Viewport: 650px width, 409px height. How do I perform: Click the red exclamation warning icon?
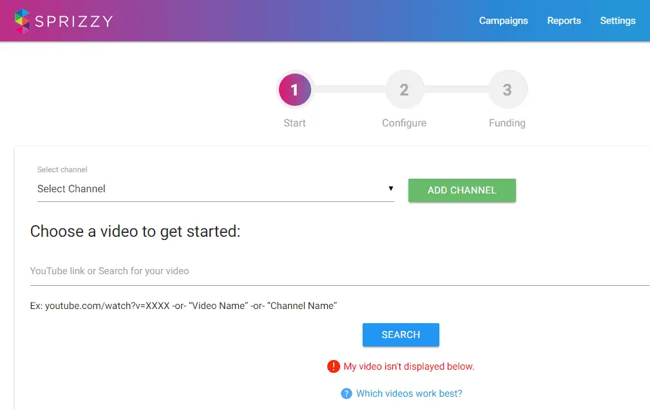[334, 366]
